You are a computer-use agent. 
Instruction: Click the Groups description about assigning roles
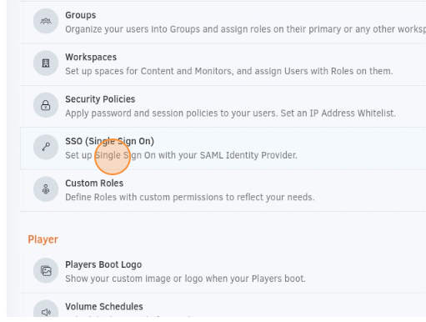tap(245, 29)
